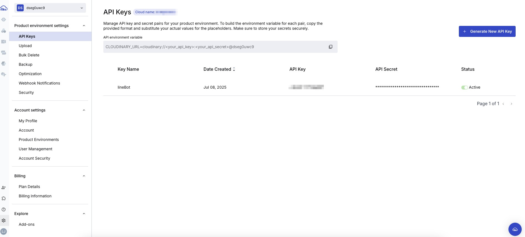Click Generate New API Key button
This screenshot has width=525, height=237.
487,31
